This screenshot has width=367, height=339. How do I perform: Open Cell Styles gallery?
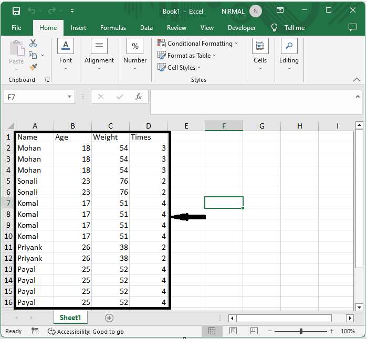(179, 68)
